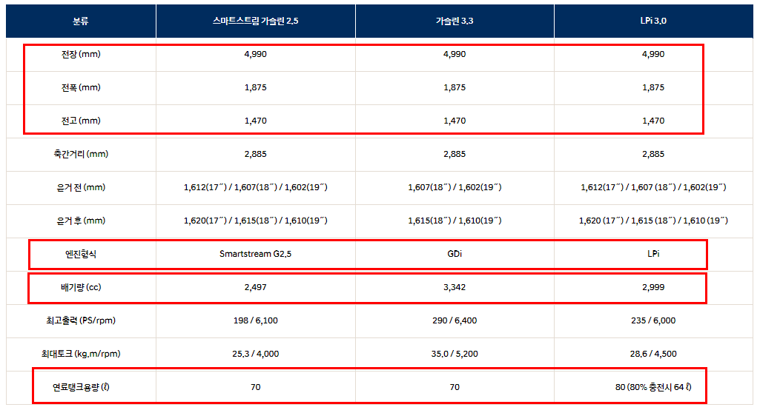Click 4,990 전장 value under LPi 3.0
The height and width of the screenshot is (410, 760).
click(653, 54)
